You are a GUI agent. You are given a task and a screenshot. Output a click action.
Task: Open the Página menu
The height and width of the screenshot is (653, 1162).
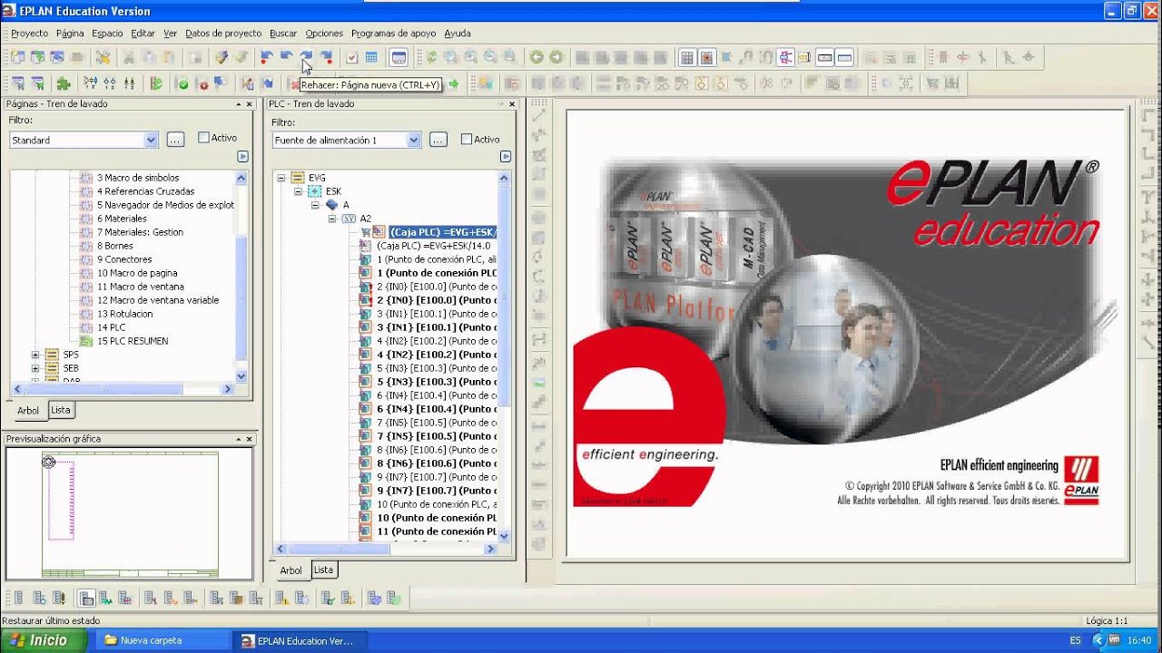[70, 34]
